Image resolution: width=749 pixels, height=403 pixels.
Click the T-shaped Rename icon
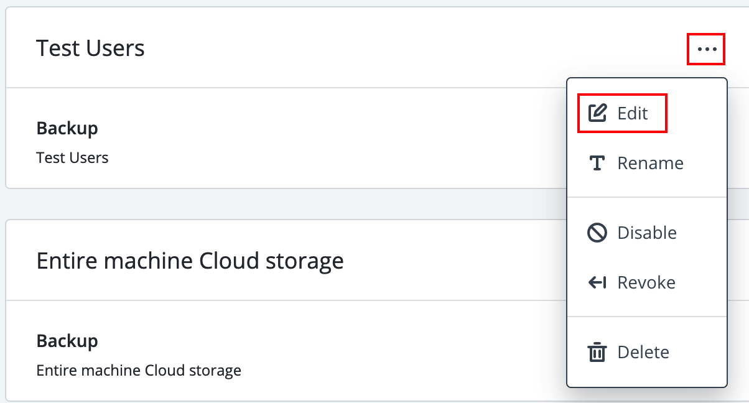pyautogui.click(x=597, y=163)
